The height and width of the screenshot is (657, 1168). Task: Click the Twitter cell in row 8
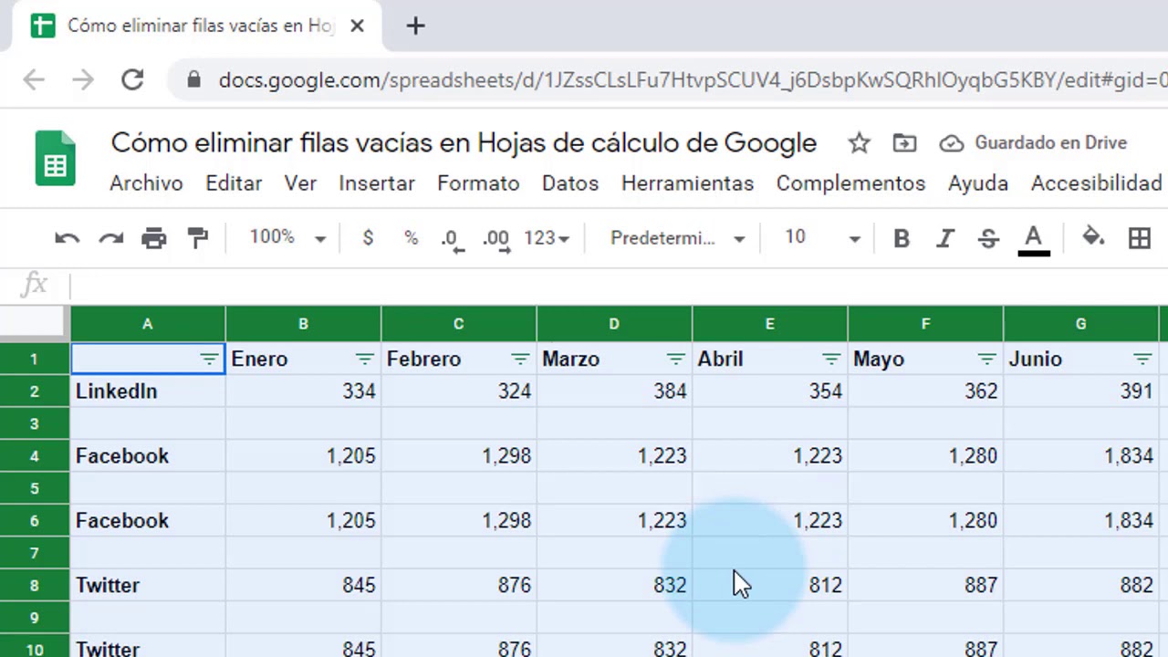(x=148, y=585)
